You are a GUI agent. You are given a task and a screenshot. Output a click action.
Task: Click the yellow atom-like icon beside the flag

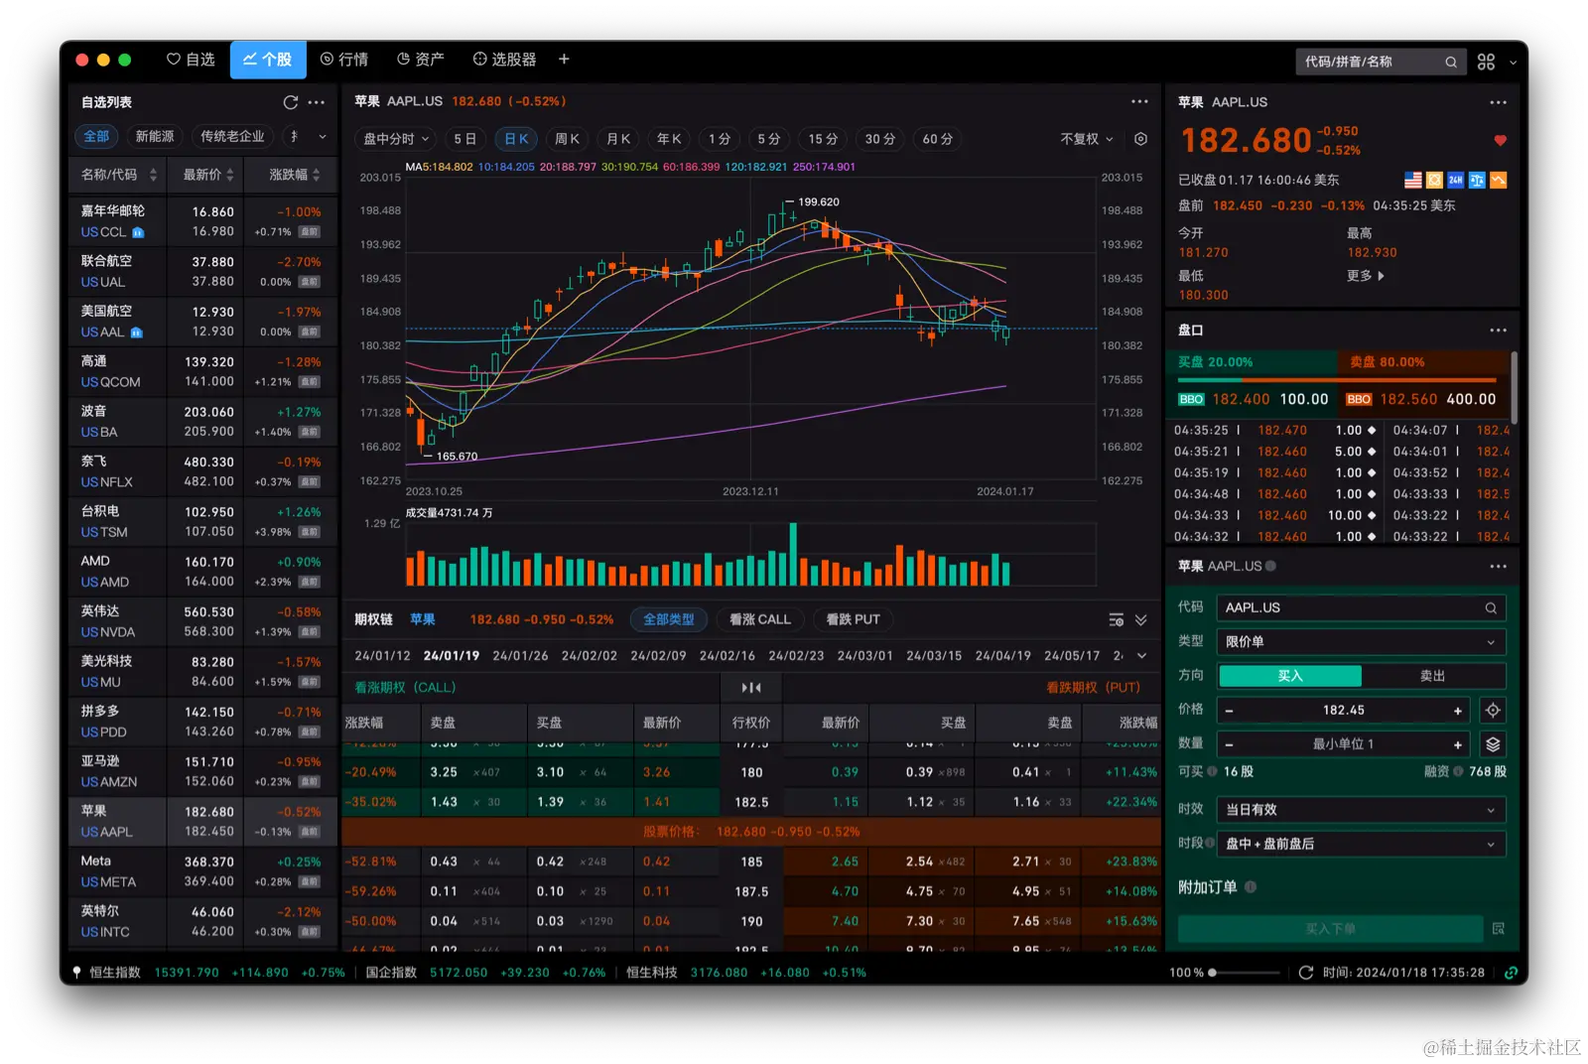tap(1434, 180)
